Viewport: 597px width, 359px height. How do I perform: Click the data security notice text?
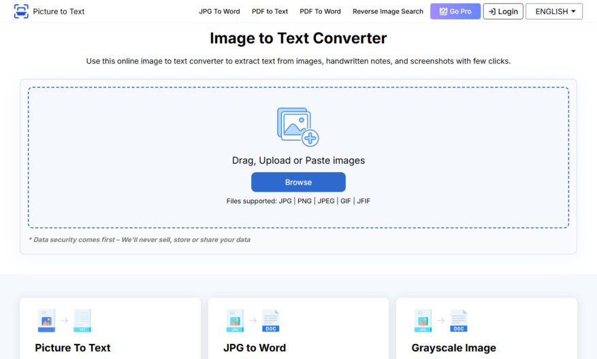point(140,239)
